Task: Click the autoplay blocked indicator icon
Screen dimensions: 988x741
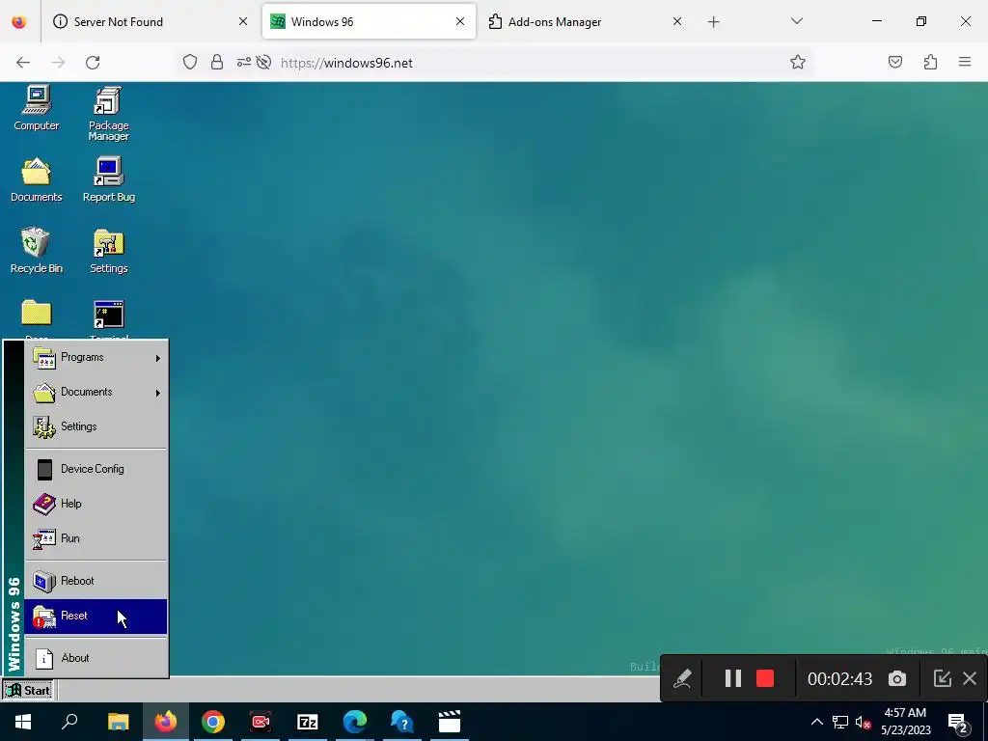Action: [264, 63]
